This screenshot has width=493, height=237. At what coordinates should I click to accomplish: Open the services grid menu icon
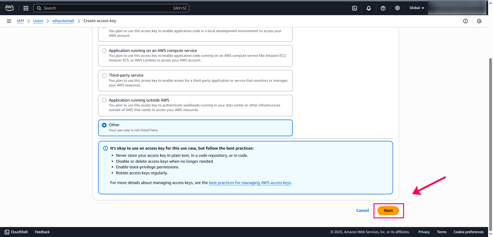pyautogui.click(x=26, y=8)
